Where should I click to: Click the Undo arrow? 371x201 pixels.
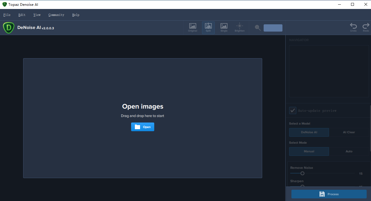pyautogui.click(x=353, y=28)
